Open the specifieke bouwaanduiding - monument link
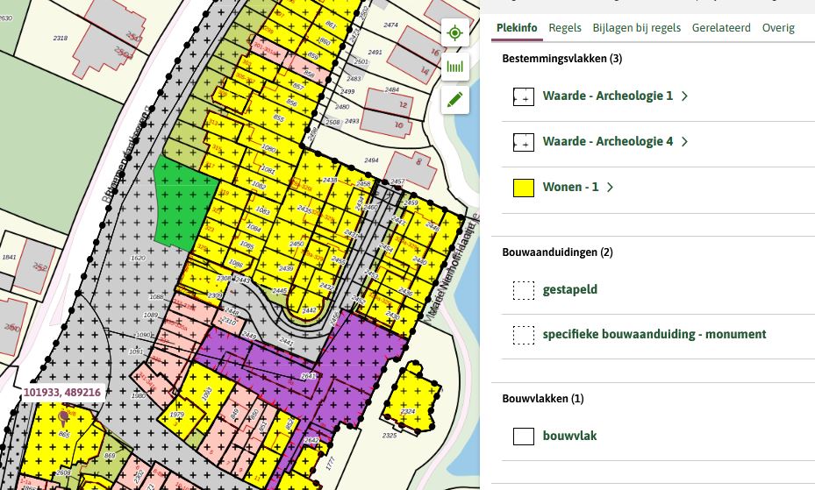This screenshot has width=815, height=490. click(654, 334)
